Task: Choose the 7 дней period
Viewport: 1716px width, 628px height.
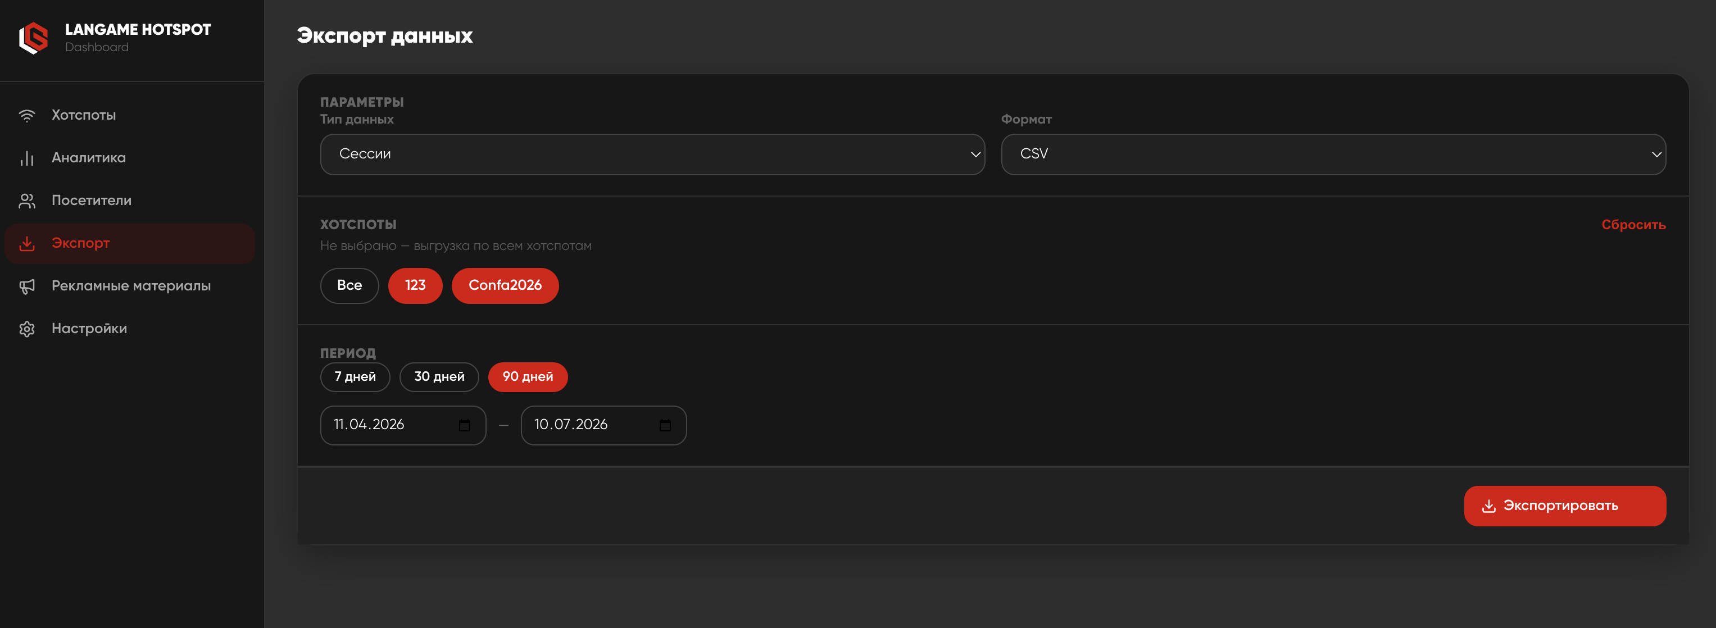Action: point(355,376)
